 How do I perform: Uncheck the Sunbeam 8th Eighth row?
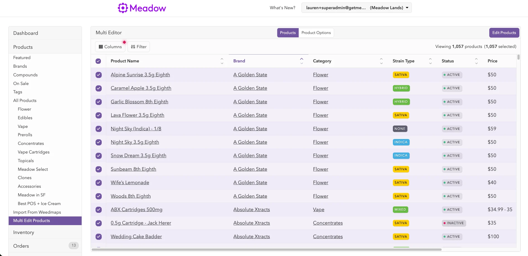point(99,169)
